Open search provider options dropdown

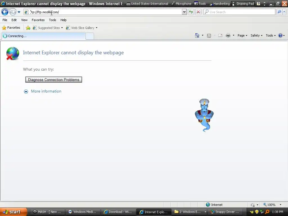pos(284,12)
